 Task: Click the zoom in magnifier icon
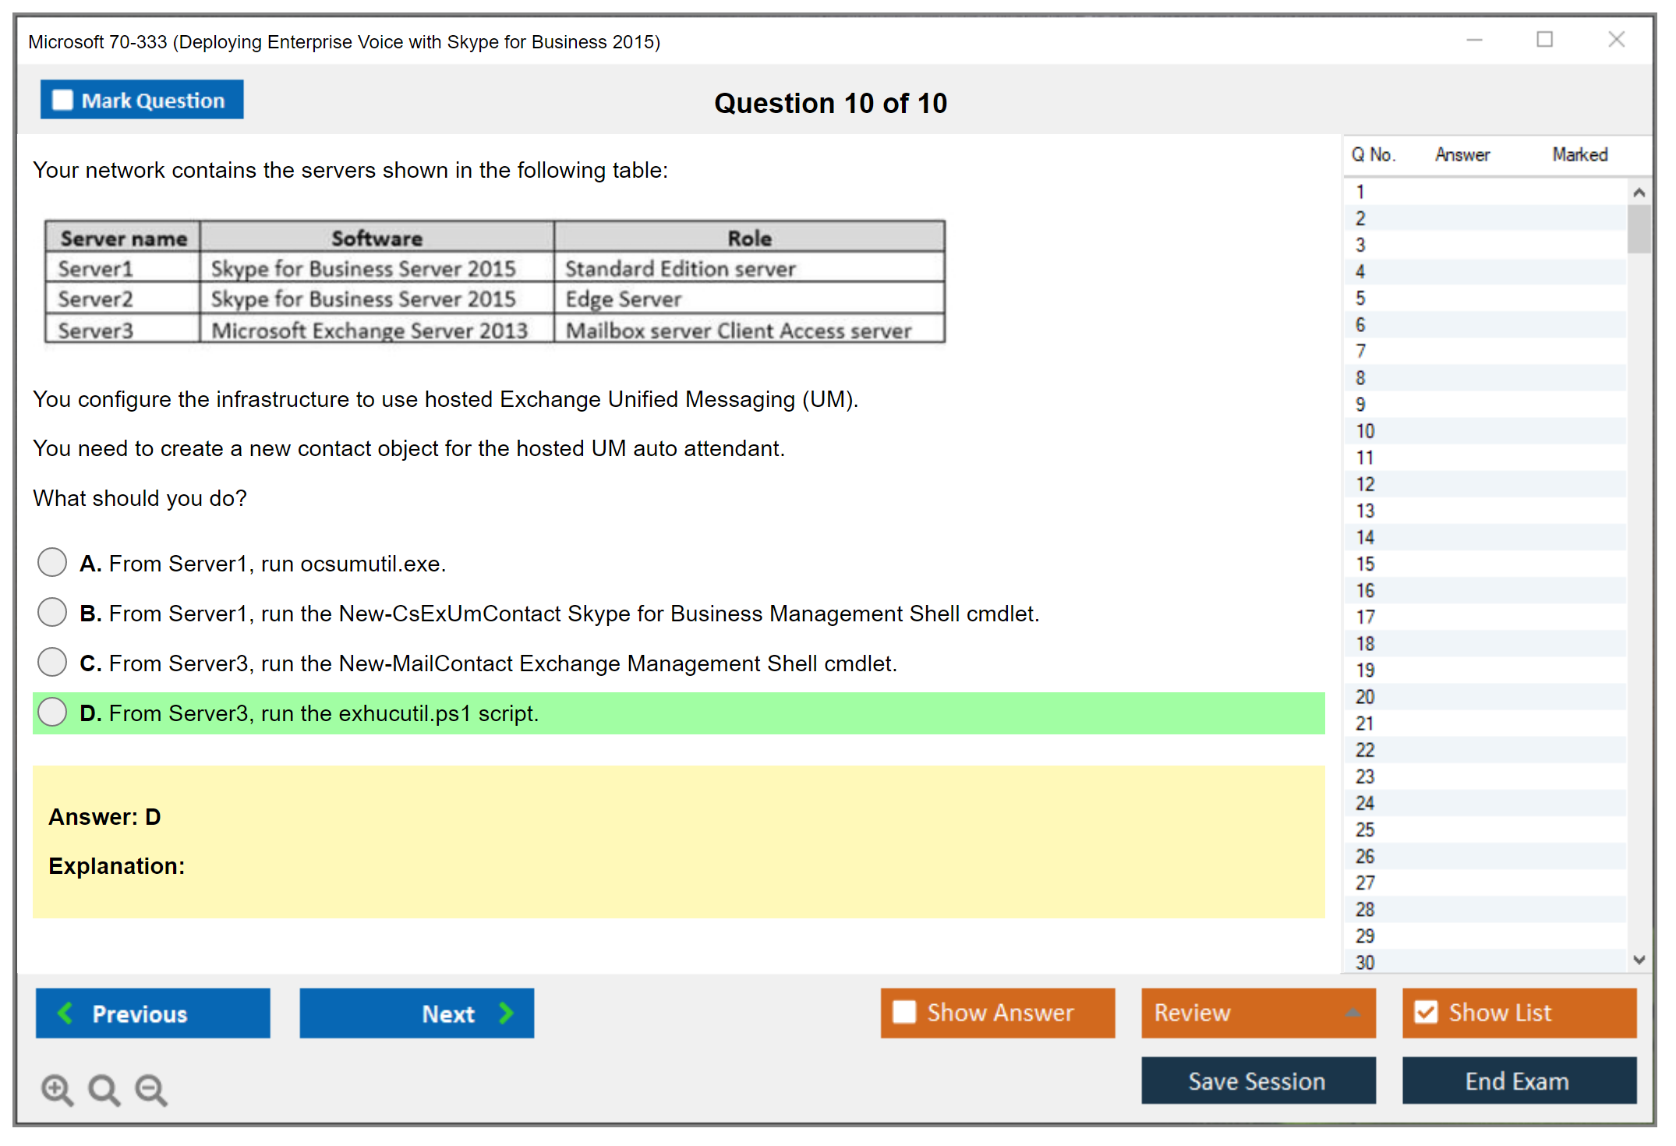pos(57,1089)
